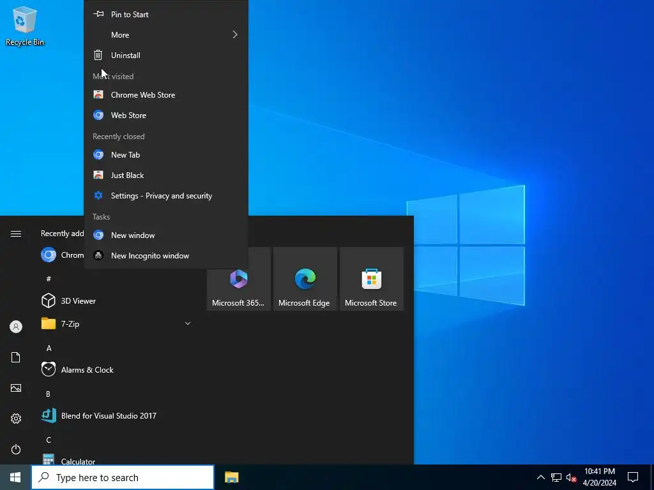This screenshot has height=490, width=654.
Task: Open the 3D Viewer app
Action: 117,301
